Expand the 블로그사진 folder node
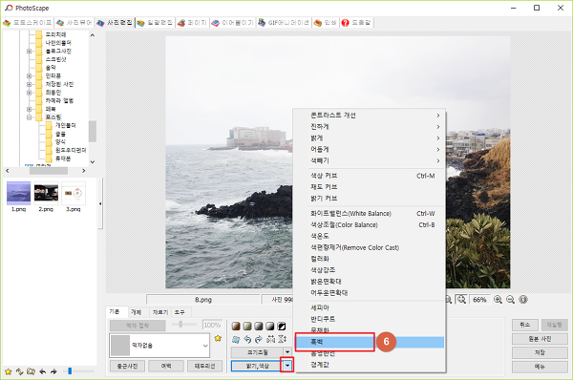 coord(29,52)
